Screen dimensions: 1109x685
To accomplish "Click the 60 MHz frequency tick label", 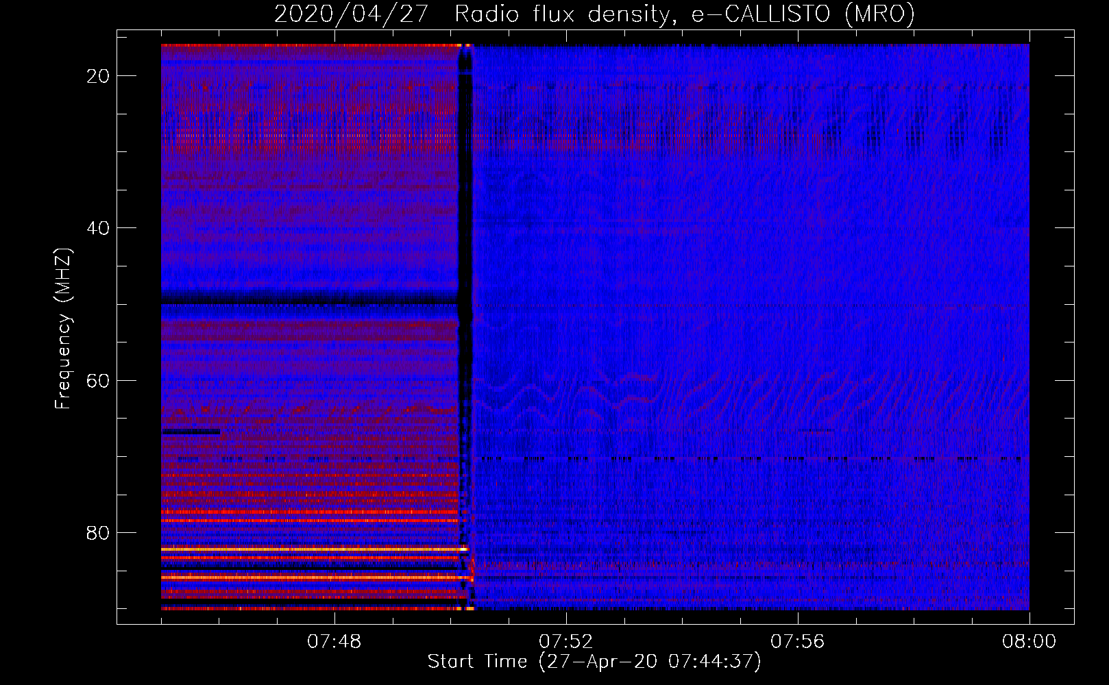I will coord(98,380).
